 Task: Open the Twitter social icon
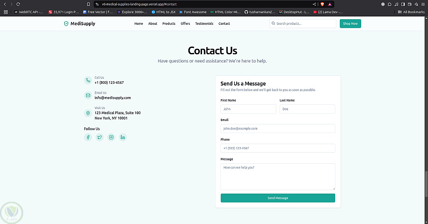(100, 137)
